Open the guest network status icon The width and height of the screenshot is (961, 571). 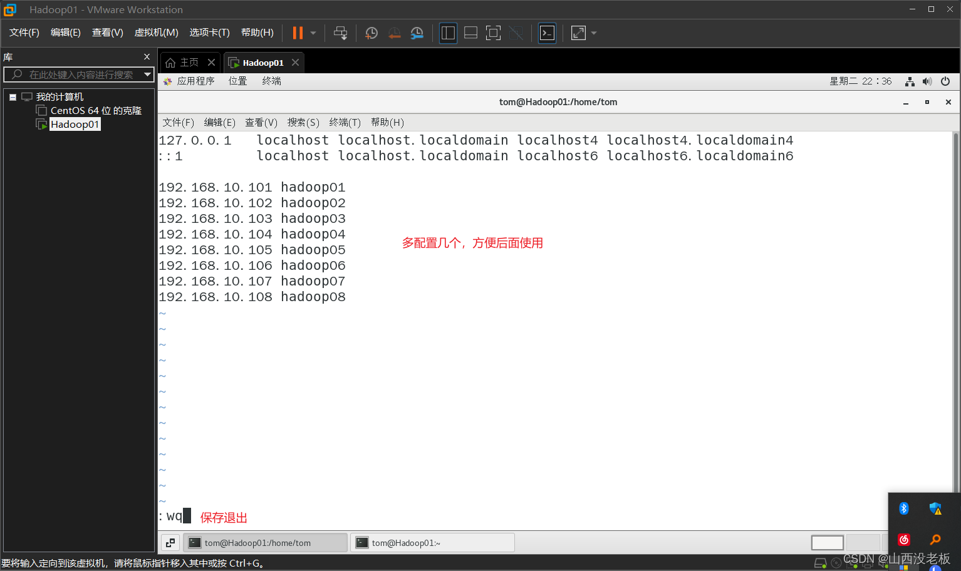(x=910, y=81)
